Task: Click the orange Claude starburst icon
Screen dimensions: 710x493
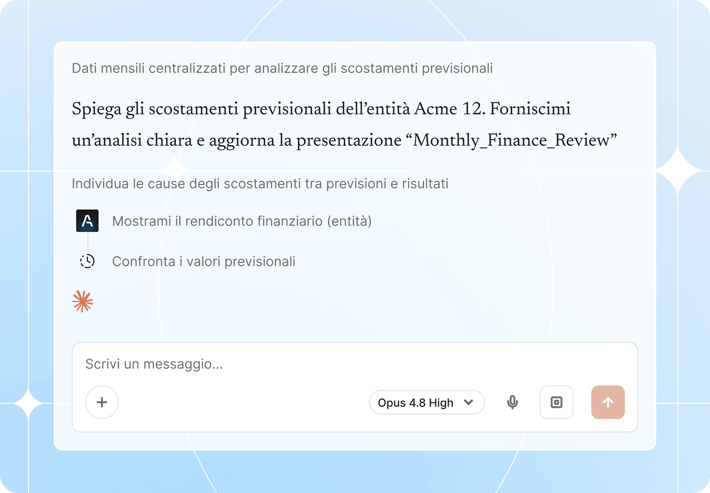Action: [82, 301]
